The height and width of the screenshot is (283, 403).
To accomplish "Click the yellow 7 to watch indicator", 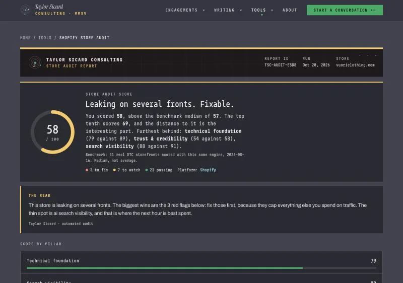I will (x=127, y=170).
